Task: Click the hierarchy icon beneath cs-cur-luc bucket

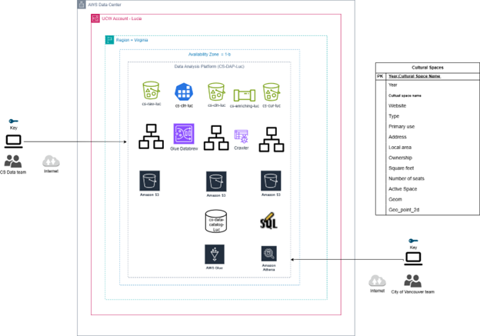Action: pyautogui.click(x=272, y=139)
